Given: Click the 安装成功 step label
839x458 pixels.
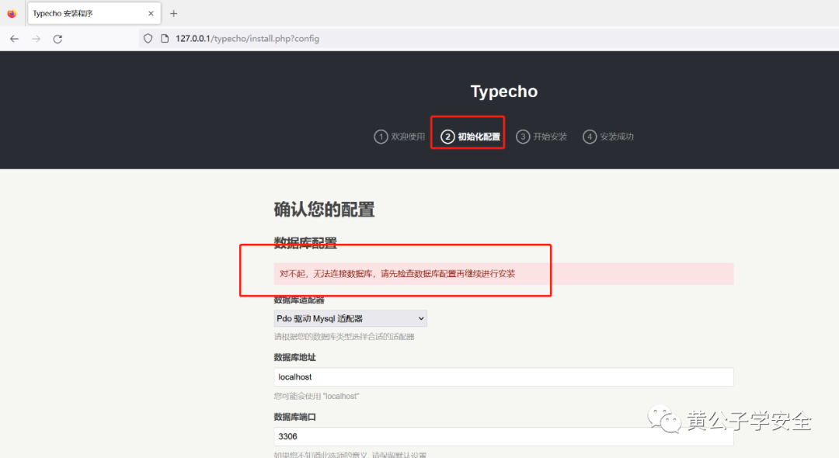Looking at the screenshot, I should coord(615,136).
